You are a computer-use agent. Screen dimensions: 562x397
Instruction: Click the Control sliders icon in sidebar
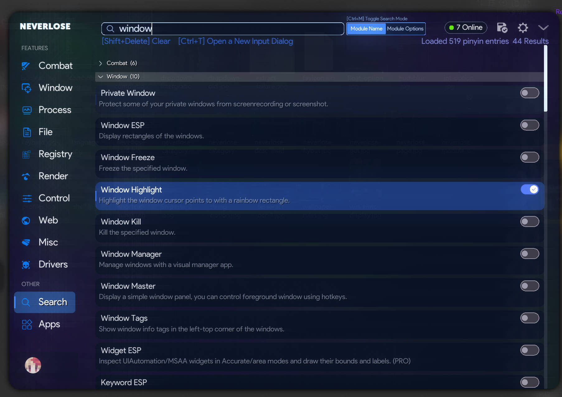point(27,198)
